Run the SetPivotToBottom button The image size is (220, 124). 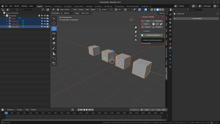tap(153, 35)
